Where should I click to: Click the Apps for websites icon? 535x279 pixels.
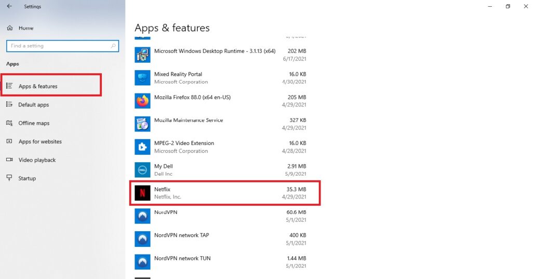[9, 141]
